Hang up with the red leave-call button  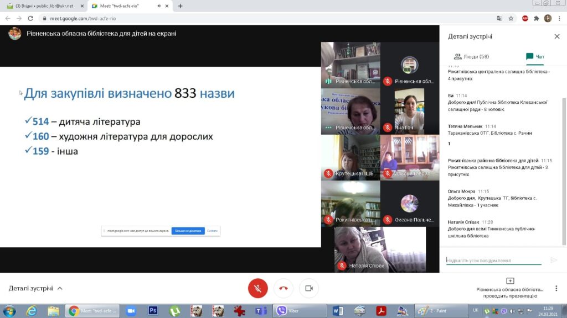(x=283, y=288)
